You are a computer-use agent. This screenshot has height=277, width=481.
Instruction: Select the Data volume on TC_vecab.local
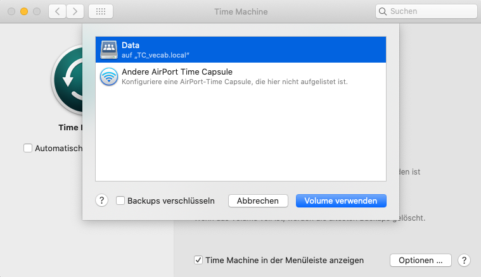pos(241,49)
